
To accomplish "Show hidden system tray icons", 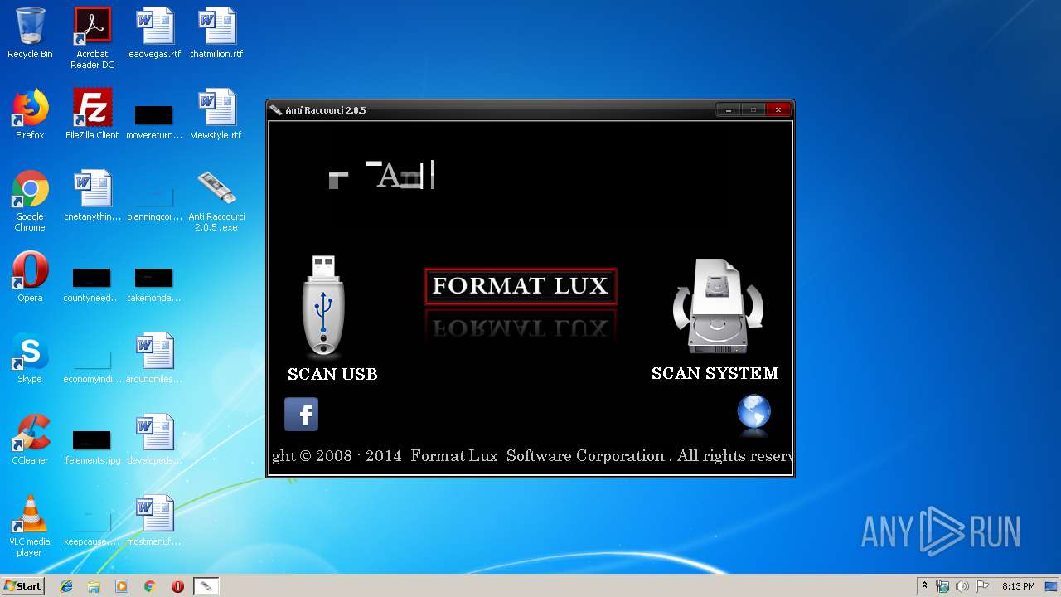I will 924,586.
